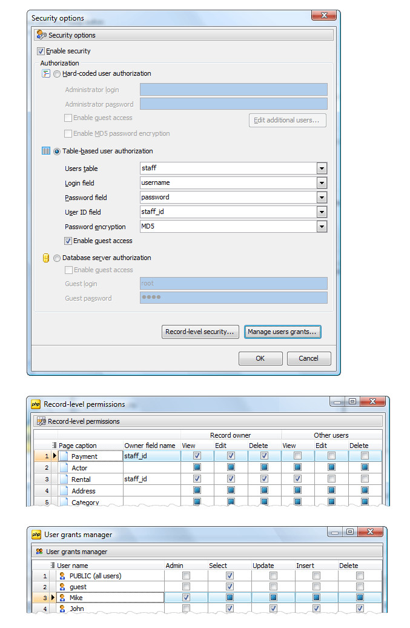The width and height of the screenshot is (410, 628).
Task: Select Database server authorization radio button
Action: pyautogui.click(x=57, y=258)
